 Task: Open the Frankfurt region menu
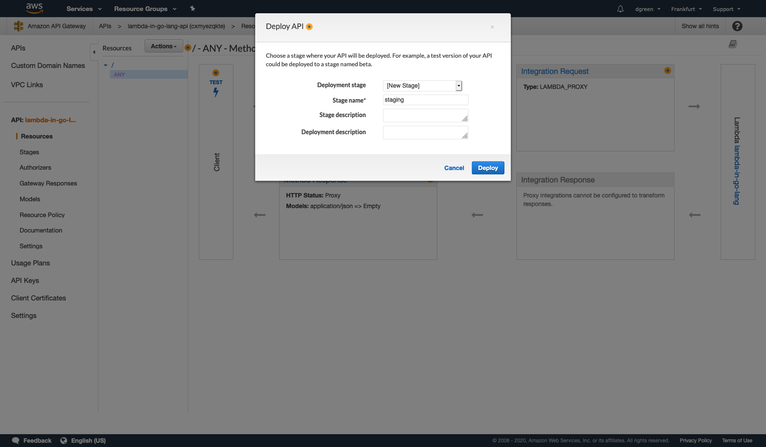686,9
